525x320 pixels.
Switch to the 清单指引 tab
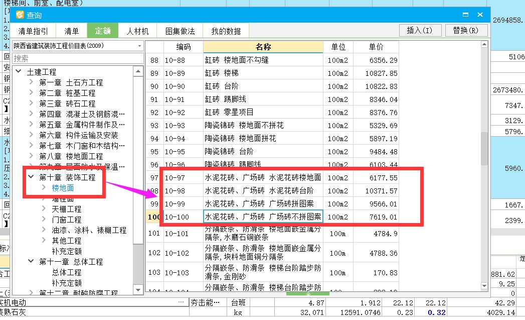33,31
